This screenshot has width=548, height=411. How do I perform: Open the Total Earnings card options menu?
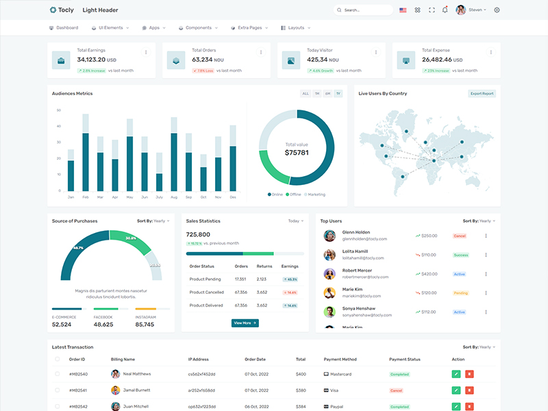click(x=146, y=52)
